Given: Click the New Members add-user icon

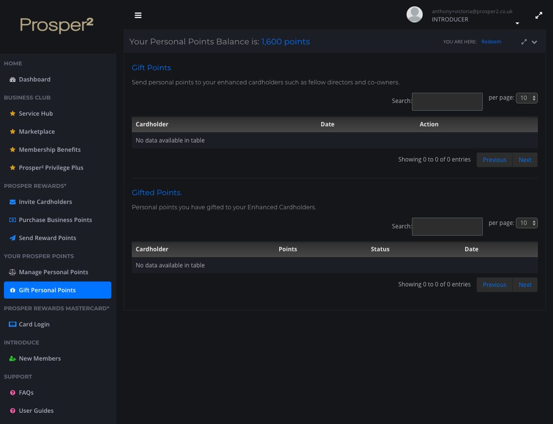Looking at the screenshot, I should [x=12, y=359].
